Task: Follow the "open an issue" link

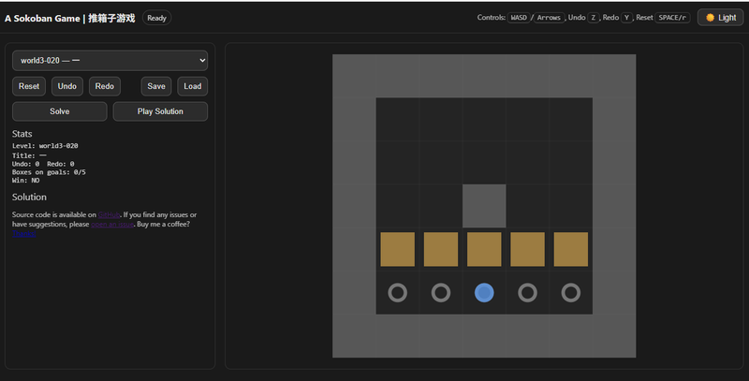Action: coord(110,225)
